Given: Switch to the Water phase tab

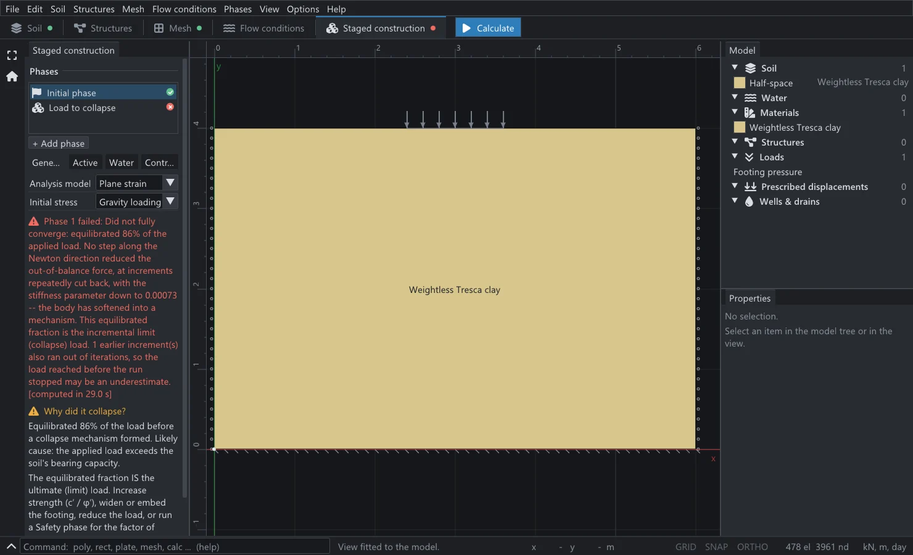Looking at the screenshot, I should coord(122,163).
